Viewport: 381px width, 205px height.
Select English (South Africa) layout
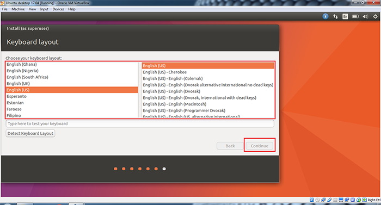(x=72, y=77)
